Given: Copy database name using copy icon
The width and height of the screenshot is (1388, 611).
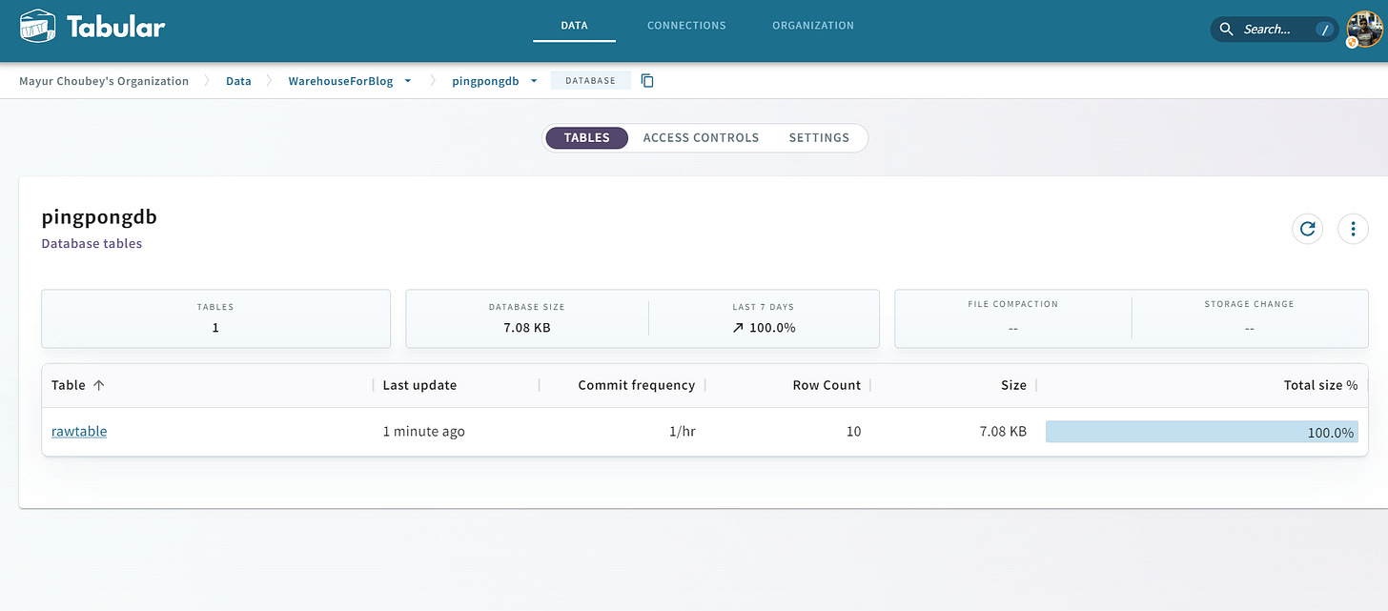Looking at the screenshot, I should coord(647,81).
